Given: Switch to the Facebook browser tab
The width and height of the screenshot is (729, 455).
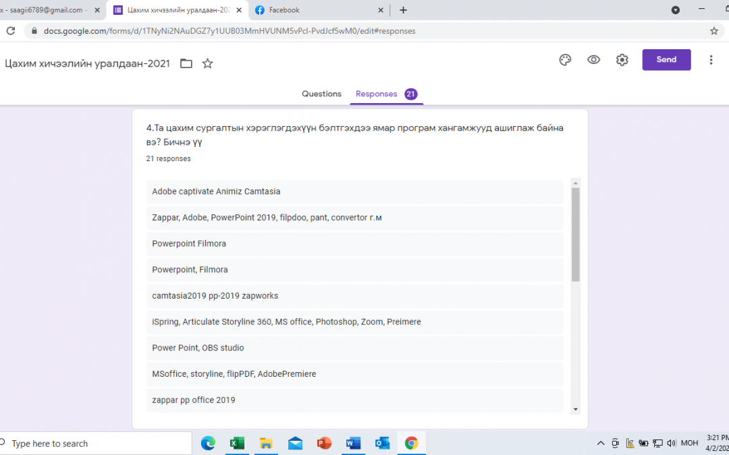Looking at the screenshot, I should point(319,10).
